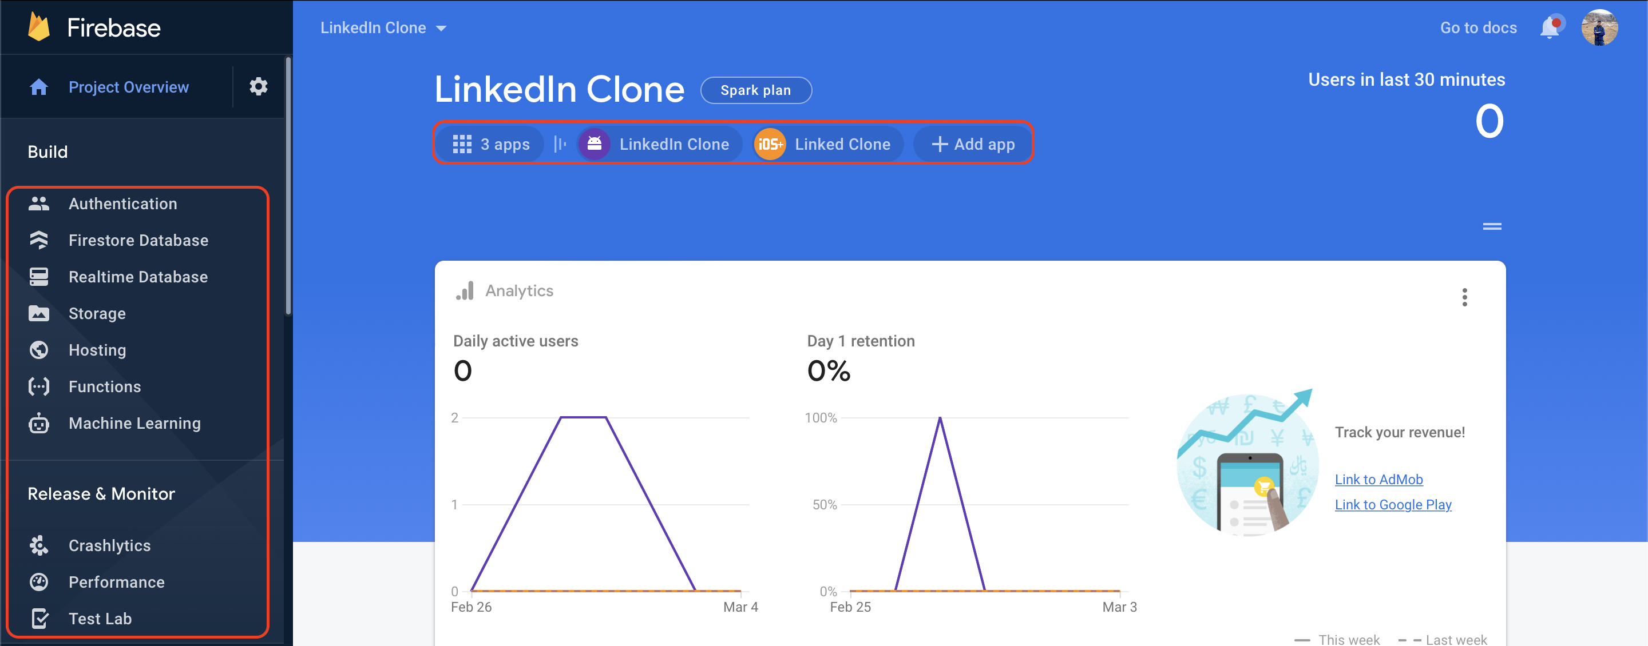The height and width of the screenshot is (646, 1648).
Task: Click the Last week legend entry
Action: click(x=1442, y=639)
